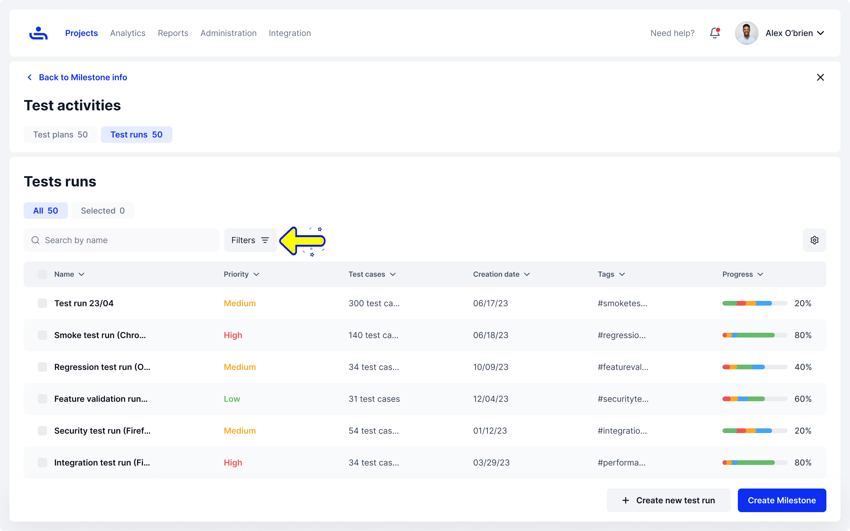Expand the Alex O'brien user dropdown
The width and height of the screenshot is (850, 531).
point(820,33)
